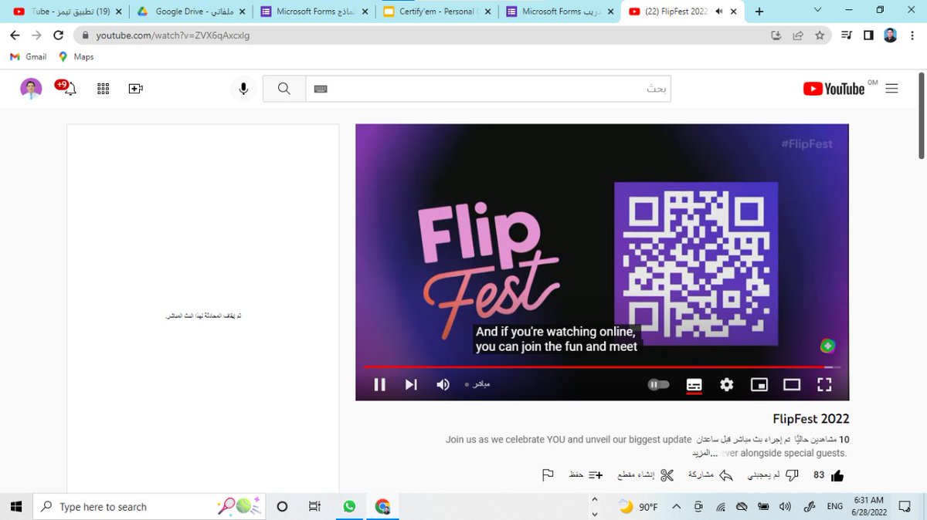This screenshot has width=927, height=520.
Task: Go back to previous page
Action: tap(15, 35)
